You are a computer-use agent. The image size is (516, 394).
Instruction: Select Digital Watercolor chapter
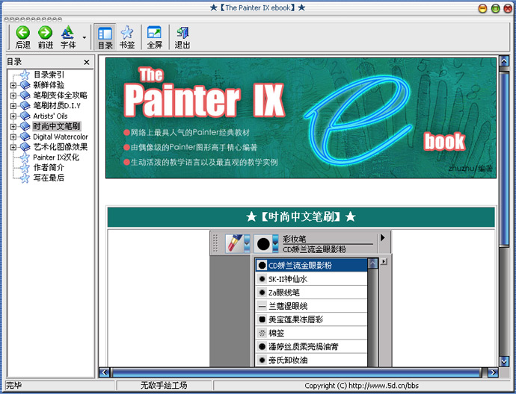tap(61, 137)
